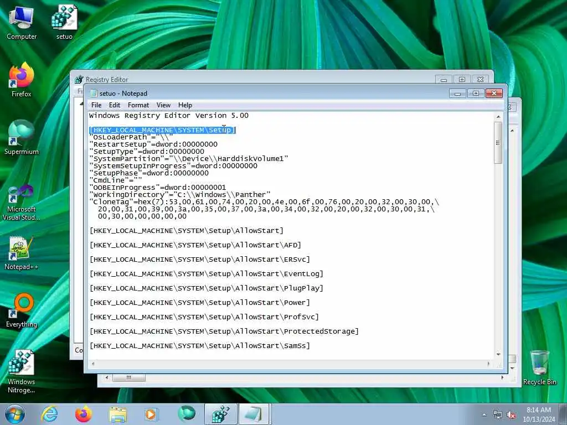Open the Notepad View menu

(x=163, y=105)
